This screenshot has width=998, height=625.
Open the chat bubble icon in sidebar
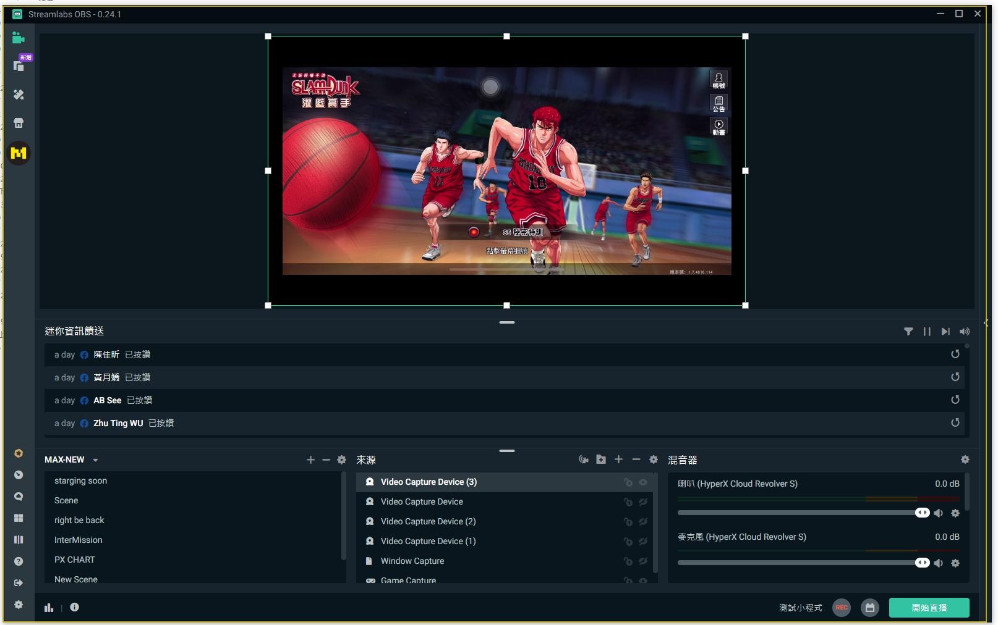click(x=19, y=497)
